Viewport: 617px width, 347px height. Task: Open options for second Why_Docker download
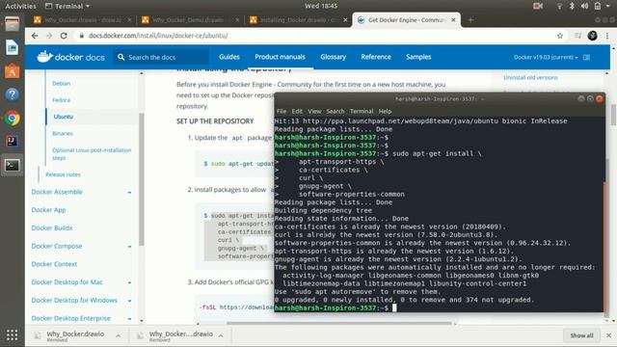click(221, 335)
